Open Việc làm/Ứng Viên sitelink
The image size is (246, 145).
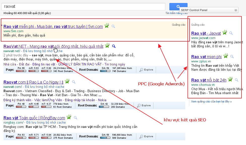pyautogui.click(x=48, y=100)
